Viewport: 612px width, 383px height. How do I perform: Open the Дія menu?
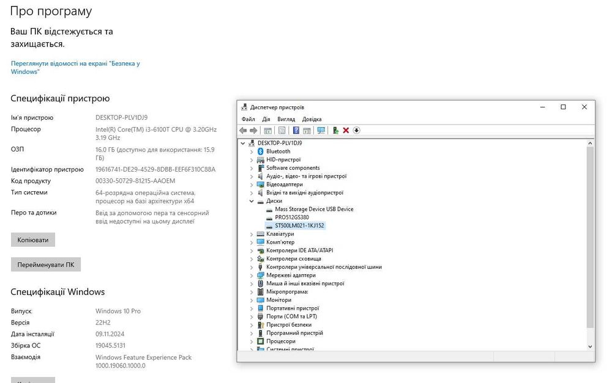[266, 119]
